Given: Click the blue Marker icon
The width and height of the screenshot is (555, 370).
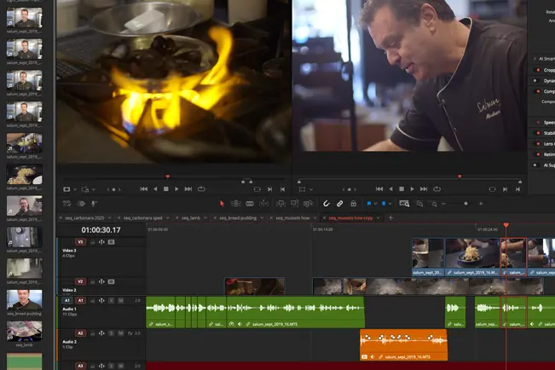Looking at the screenshot, I should tap(384, 204).
